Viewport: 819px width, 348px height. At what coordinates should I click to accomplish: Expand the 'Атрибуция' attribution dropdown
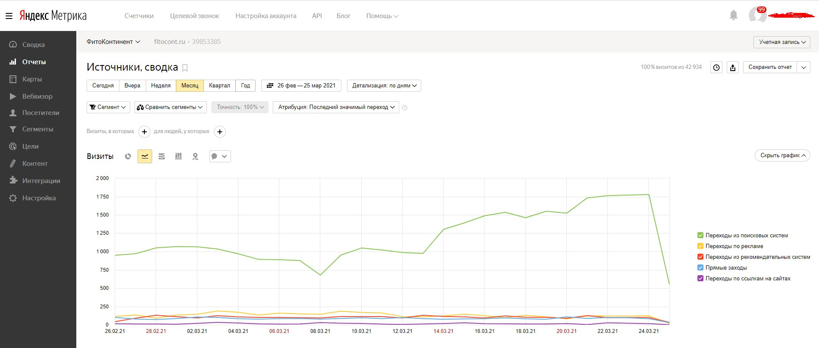[336, 107]
